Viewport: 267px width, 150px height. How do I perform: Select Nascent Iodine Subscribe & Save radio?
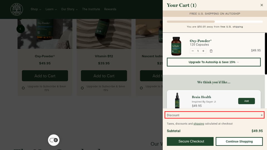(141, 88)
